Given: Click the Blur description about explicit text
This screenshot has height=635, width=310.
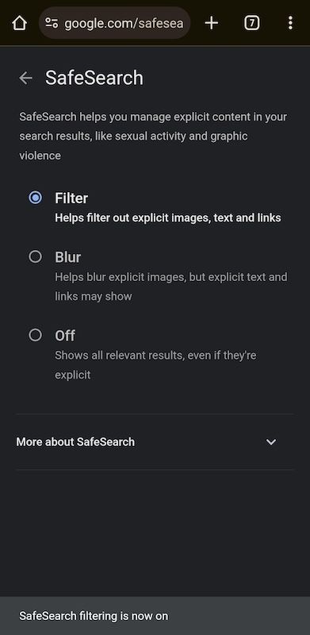Looking at the screenshot, I should pyautogui.click(x=171, y=287).
